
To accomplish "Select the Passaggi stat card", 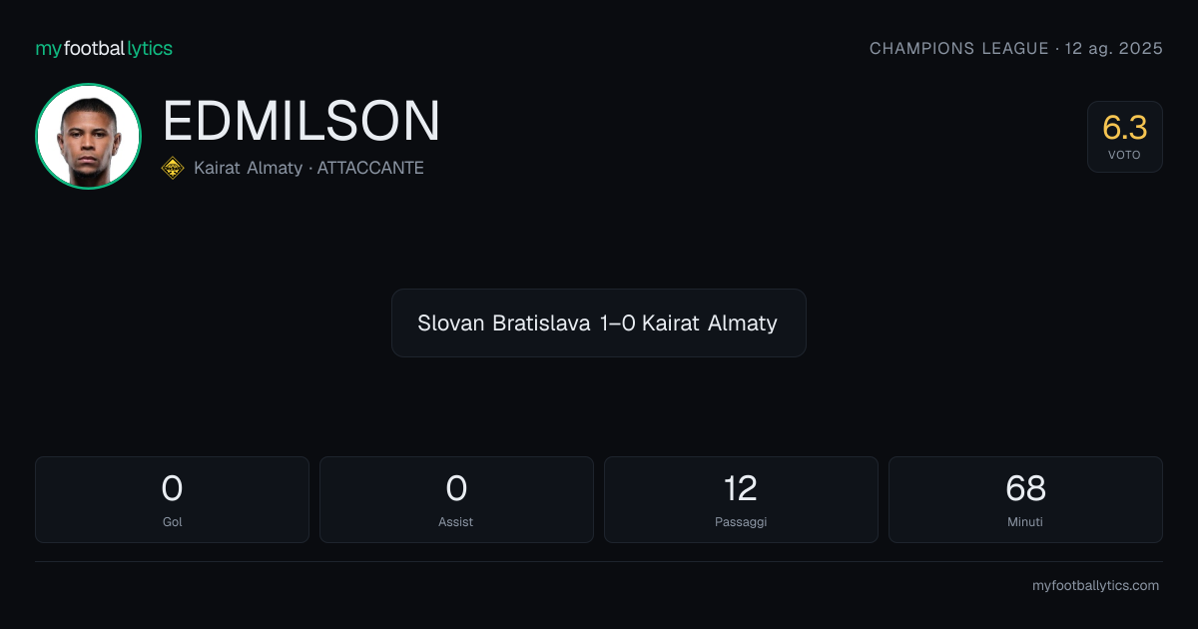I will pos(741,499).
